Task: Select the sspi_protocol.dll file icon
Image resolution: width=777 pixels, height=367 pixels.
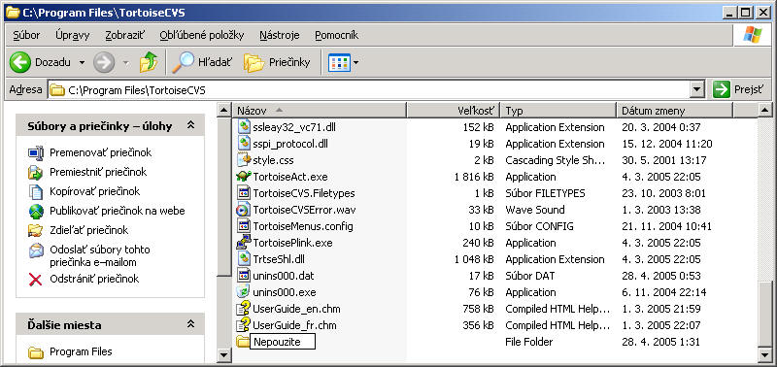Action: pos(244,144)
